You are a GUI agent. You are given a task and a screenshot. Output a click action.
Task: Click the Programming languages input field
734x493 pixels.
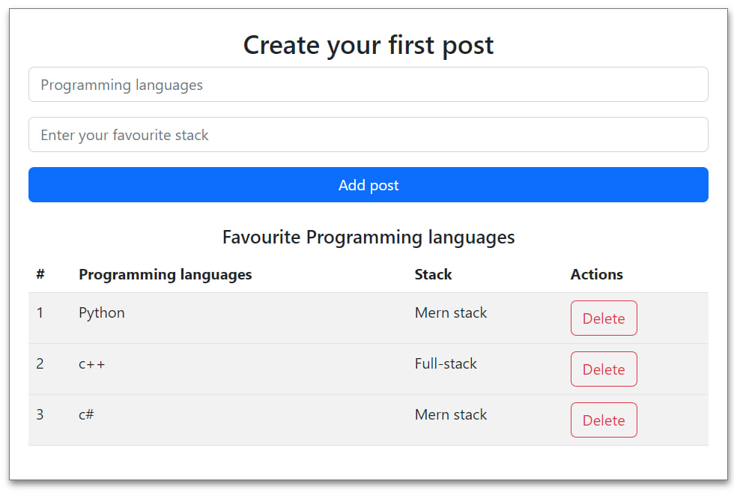pyautogui.click(x=368, y=85)
